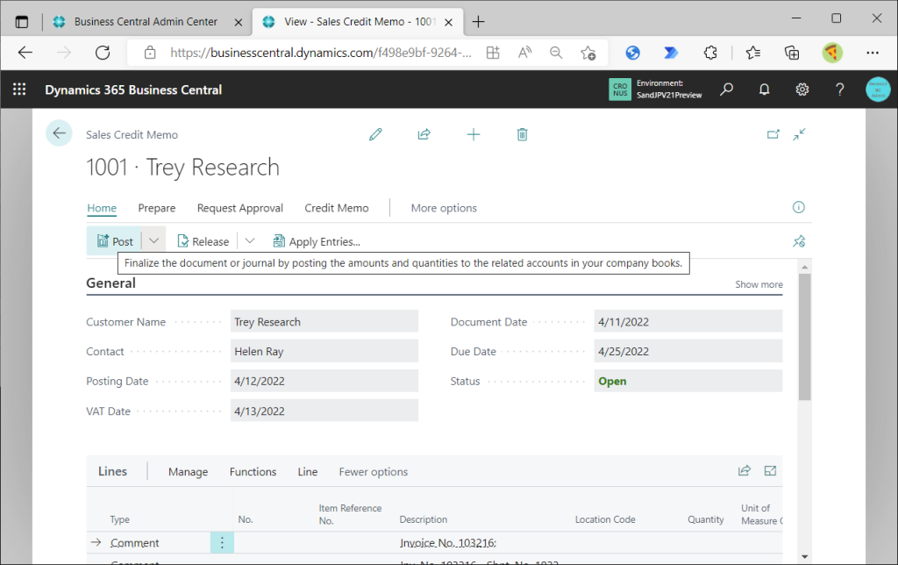This screenshot has width=898, height=565.
Task: Click the browser address bar URL
Action: [321, 53]
